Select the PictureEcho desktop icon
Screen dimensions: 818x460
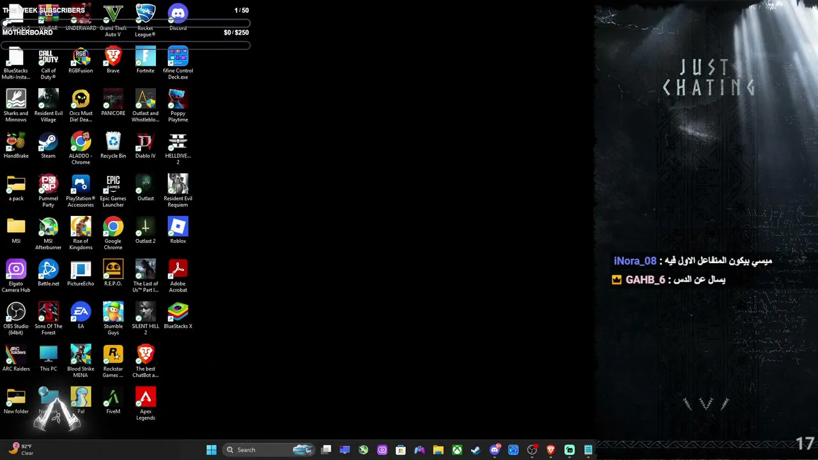pyautogui.click(x=81, y=273)
